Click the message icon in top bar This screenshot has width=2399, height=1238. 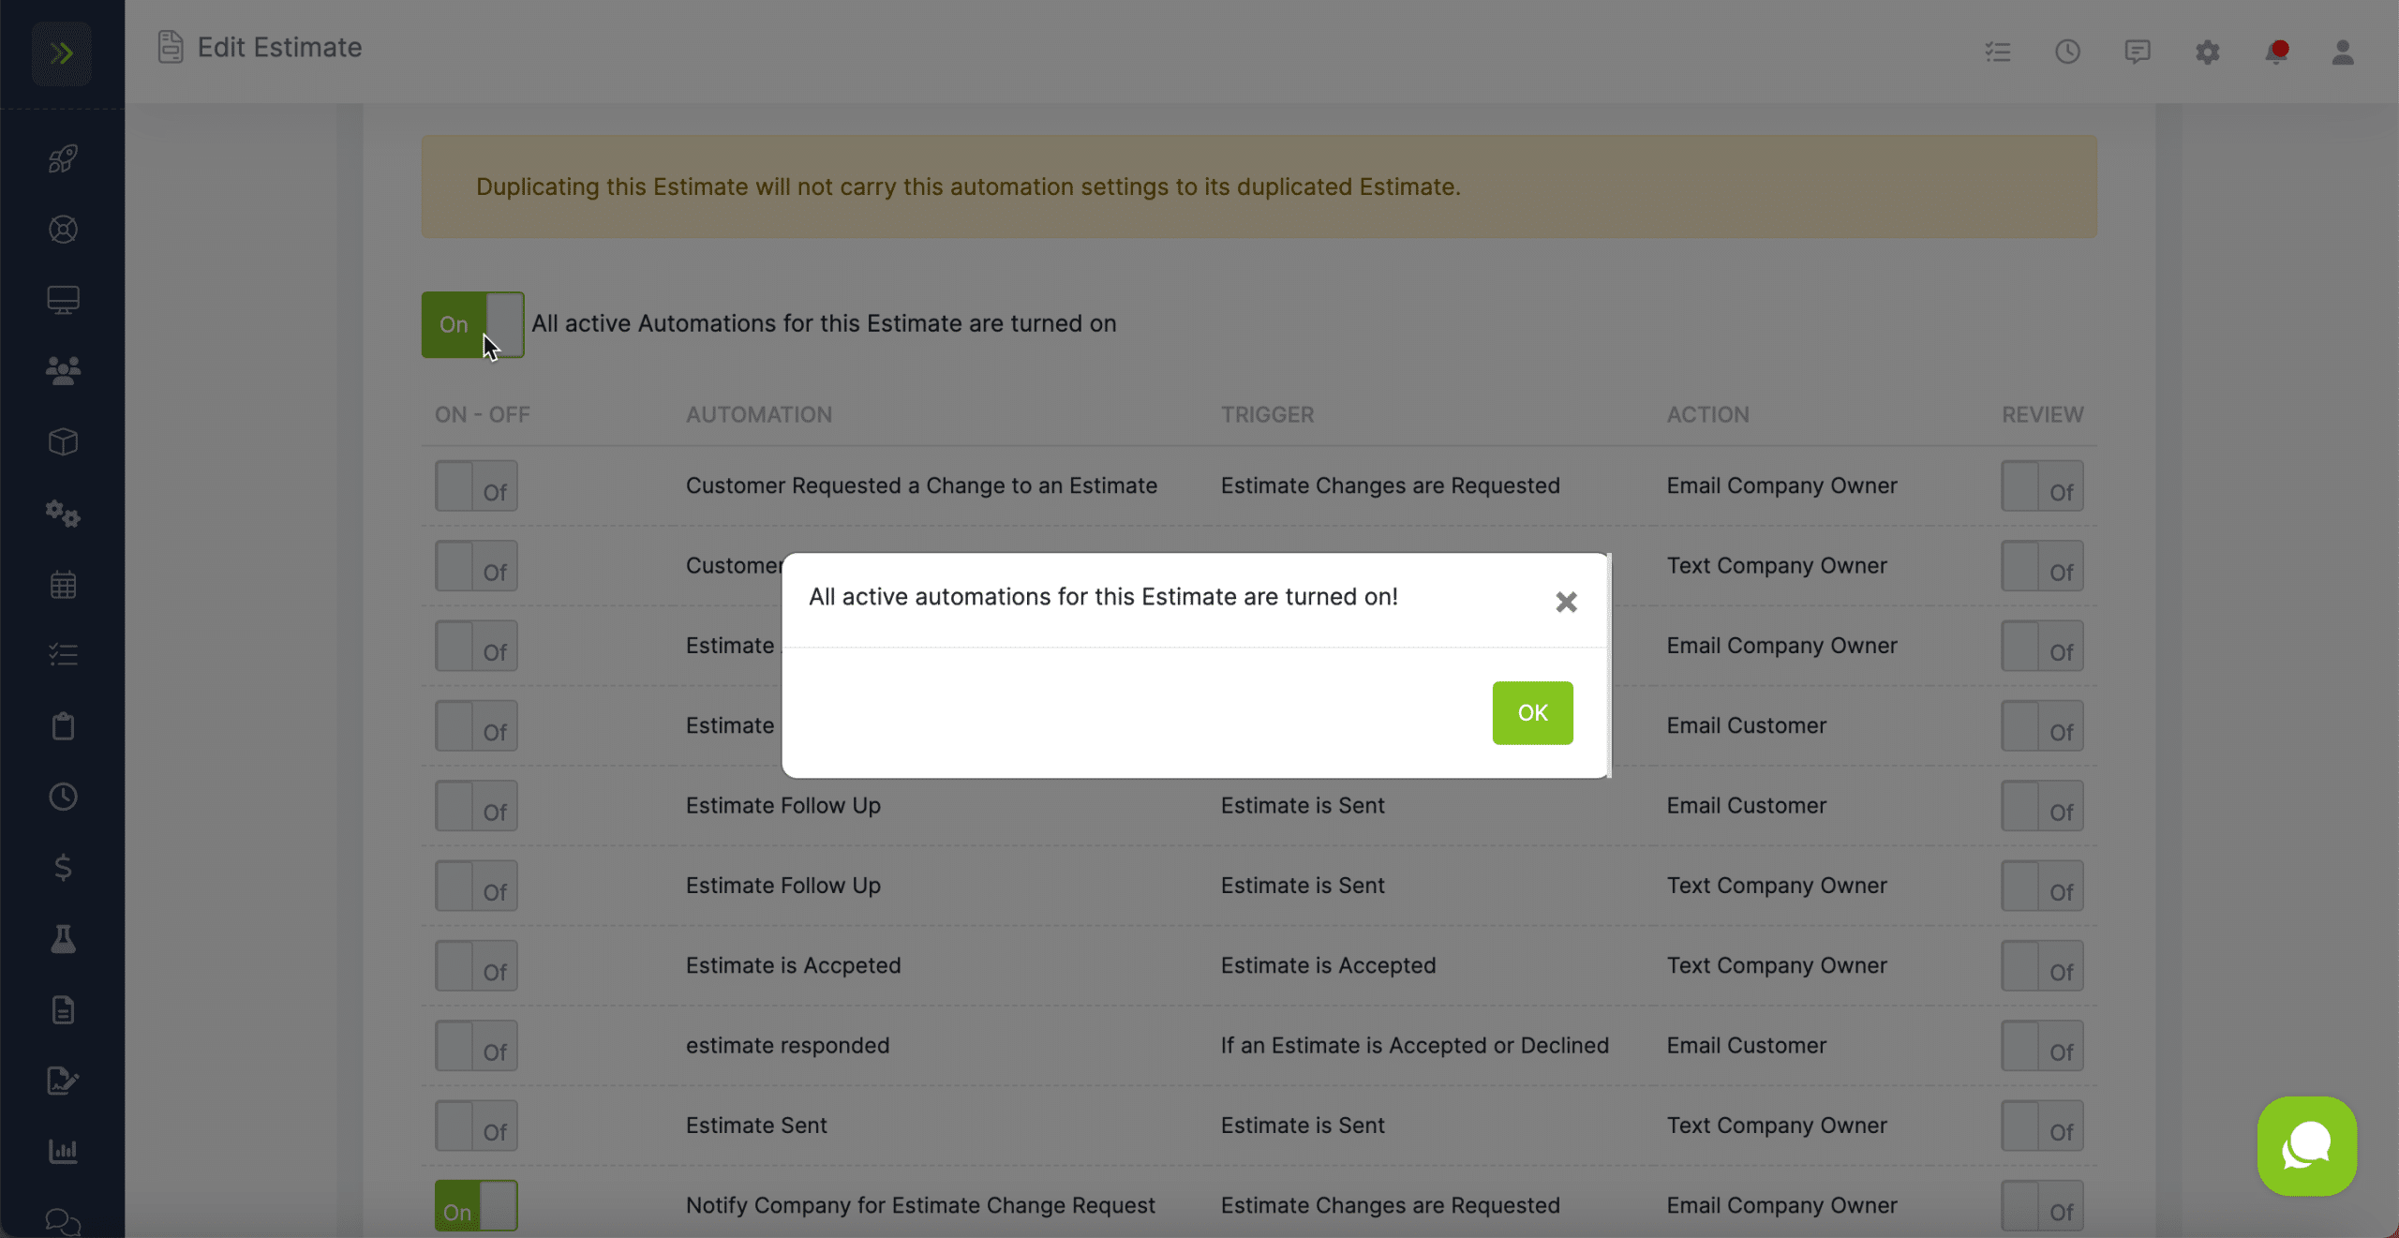2137,52
